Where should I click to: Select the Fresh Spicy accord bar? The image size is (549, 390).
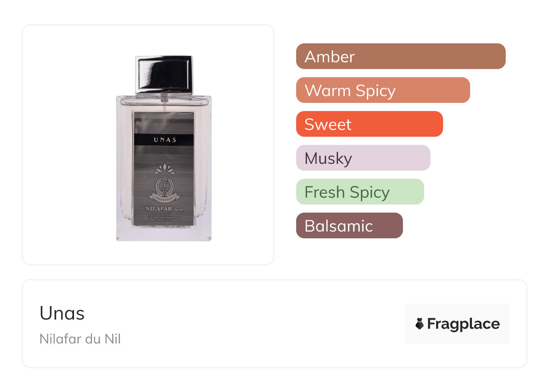point(360,192)
